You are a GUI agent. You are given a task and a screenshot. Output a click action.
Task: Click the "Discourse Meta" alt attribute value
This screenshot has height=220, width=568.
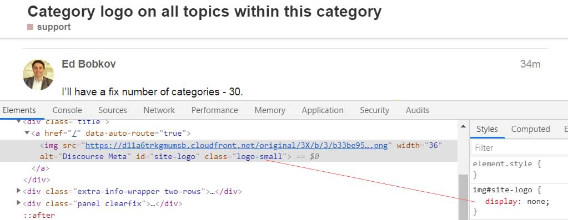pos(95,156)
